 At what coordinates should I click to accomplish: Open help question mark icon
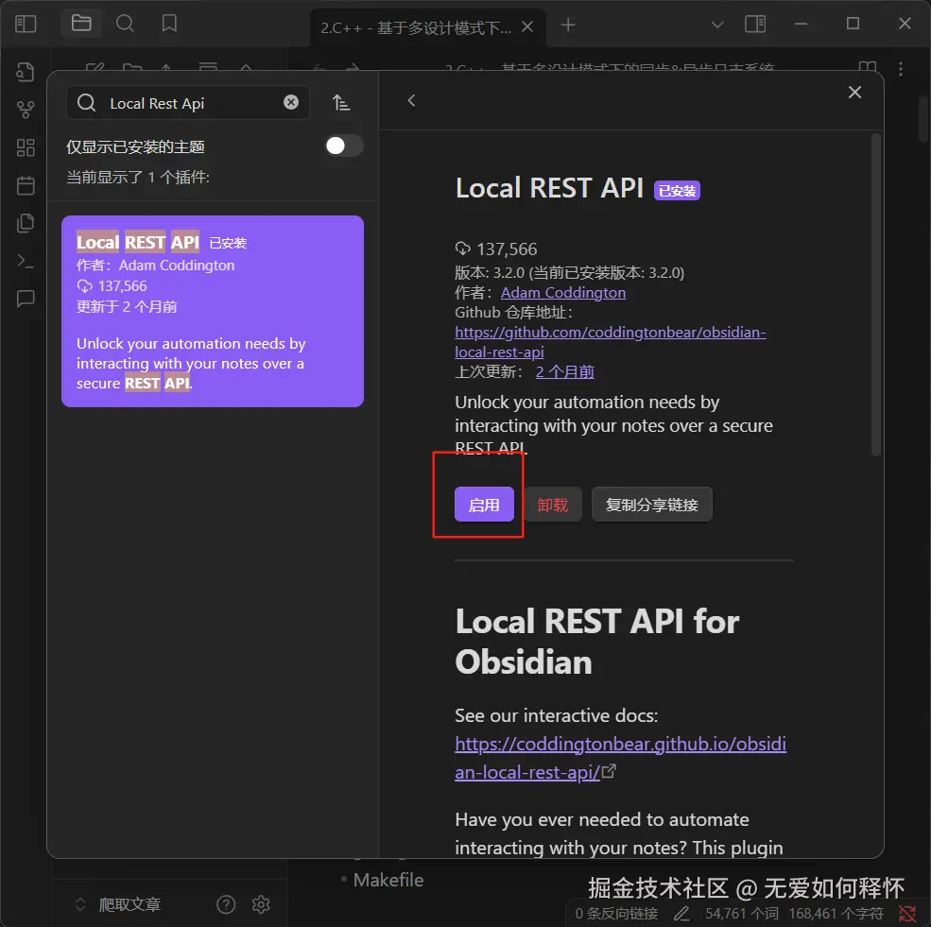tap(226, 904)
